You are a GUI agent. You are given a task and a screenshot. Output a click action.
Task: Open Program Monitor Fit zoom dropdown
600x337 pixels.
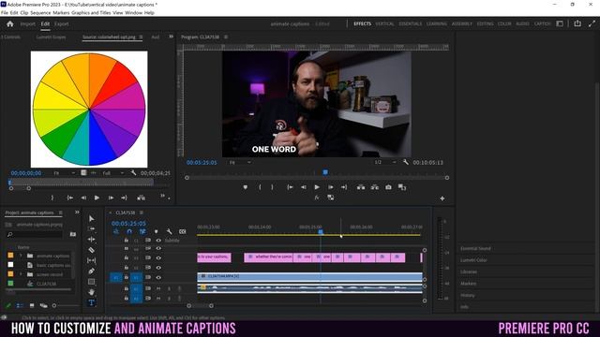click(x=240, y=162)
